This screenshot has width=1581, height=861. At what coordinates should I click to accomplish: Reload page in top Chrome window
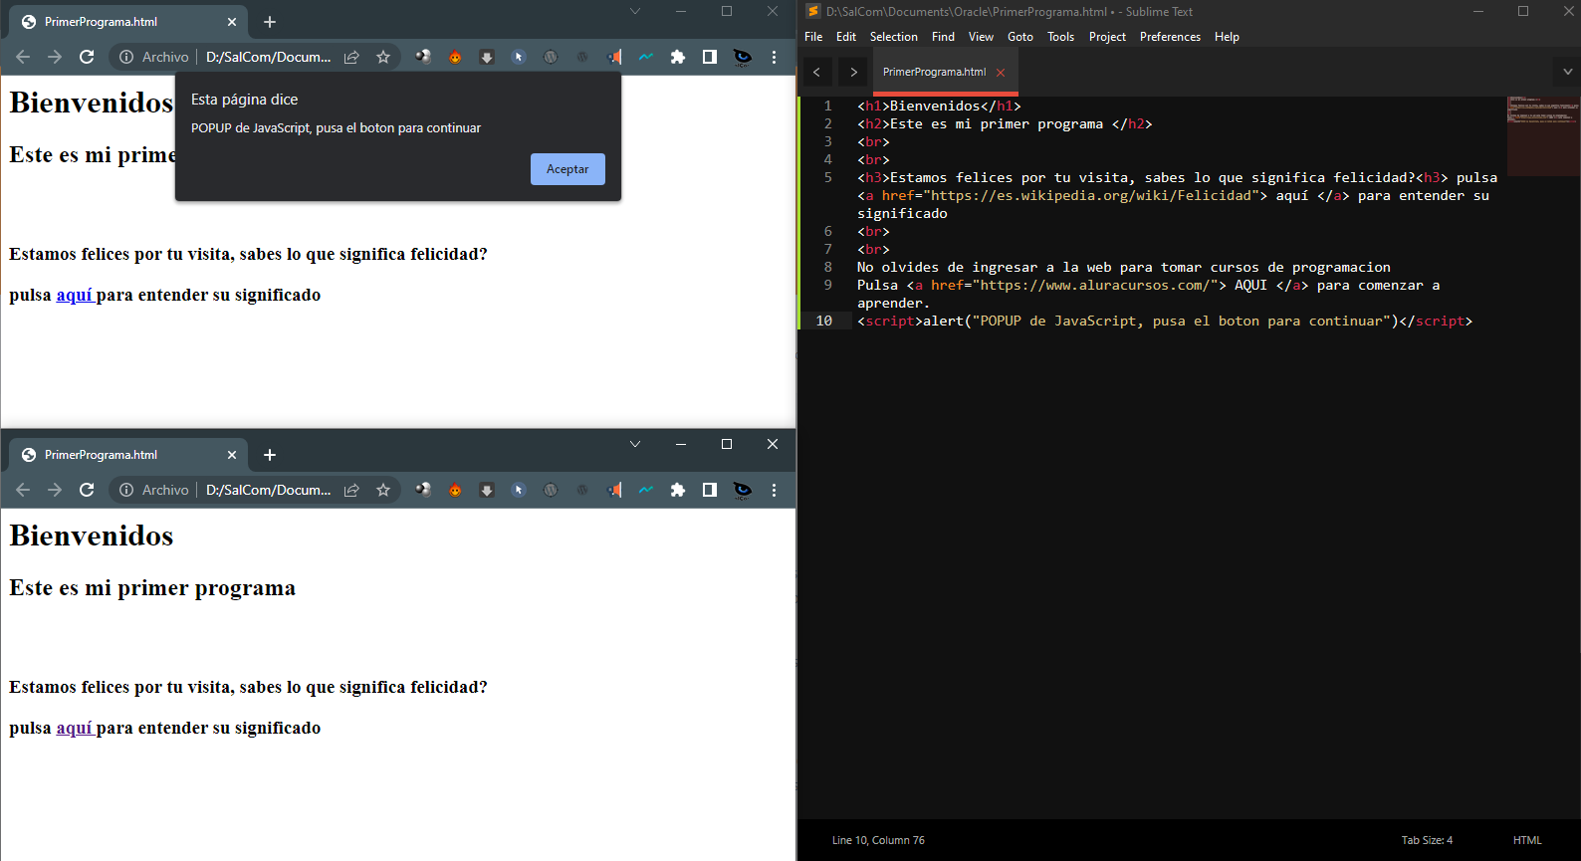87,57
